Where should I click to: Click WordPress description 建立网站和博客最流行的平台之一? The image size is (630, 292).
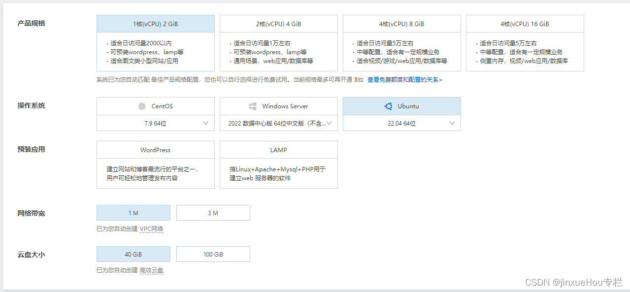[152, 169]
